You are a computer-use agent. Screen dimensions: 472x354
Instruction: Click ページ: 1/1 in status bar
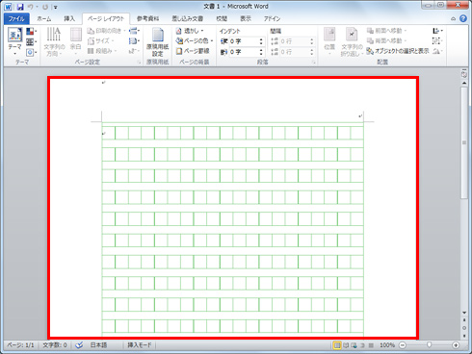pyautogui.click(x=20, y=345)
